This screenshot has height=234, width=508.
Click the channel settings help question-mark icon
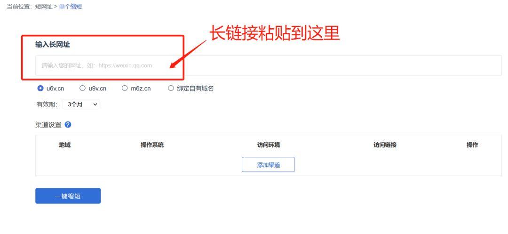coord(68,124)
